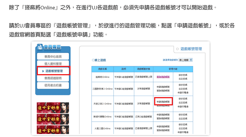Click the 會員專區 member icon
Image resolution: width=246 pixels, height=137 pixels.
40,47
